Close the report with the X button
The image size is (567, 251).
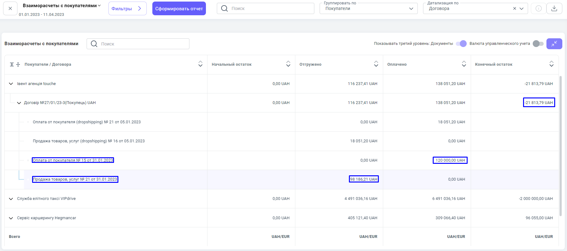click(10, 8)
